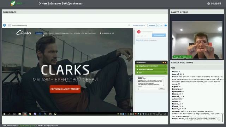Click the Clarks logo on the site mockup
The height and width of the screenshot is (127, 226).
pos(24,33)
